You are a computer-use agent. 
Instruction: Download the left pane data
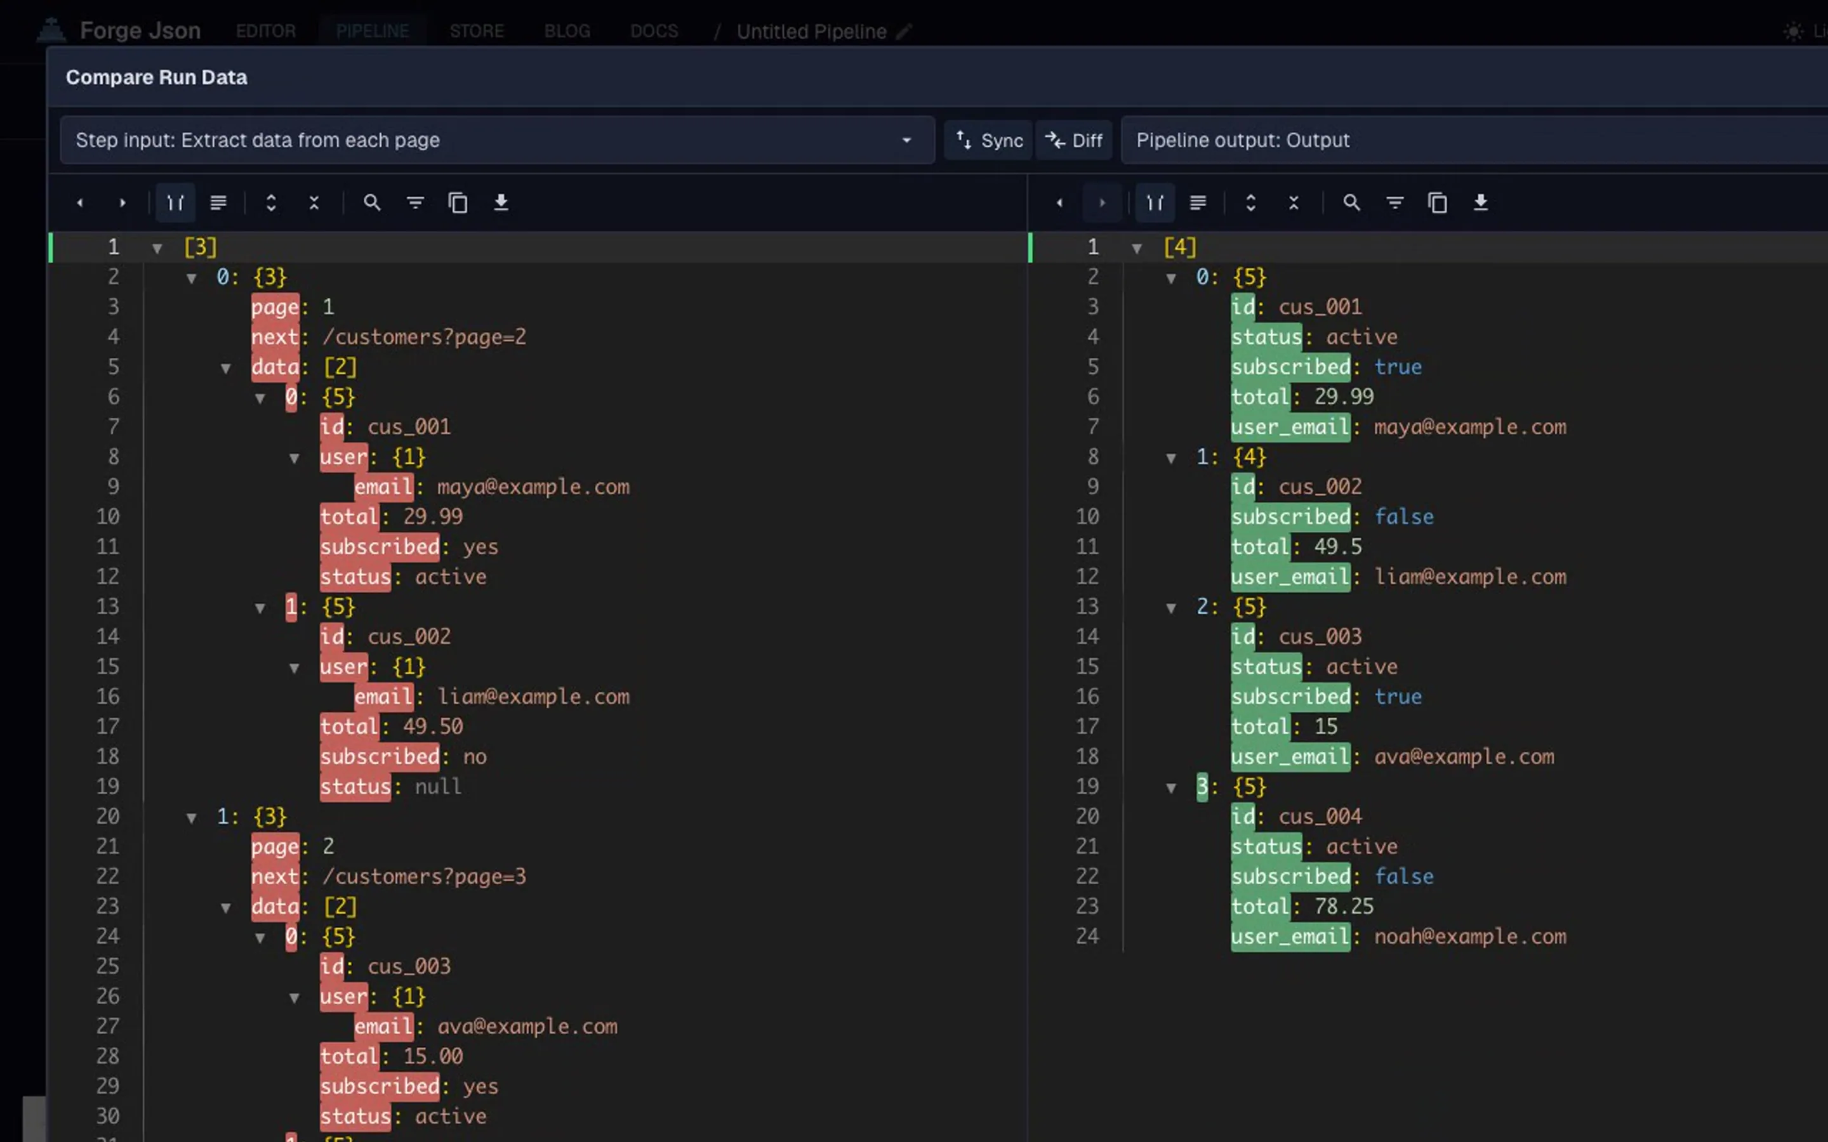point(501,202)
